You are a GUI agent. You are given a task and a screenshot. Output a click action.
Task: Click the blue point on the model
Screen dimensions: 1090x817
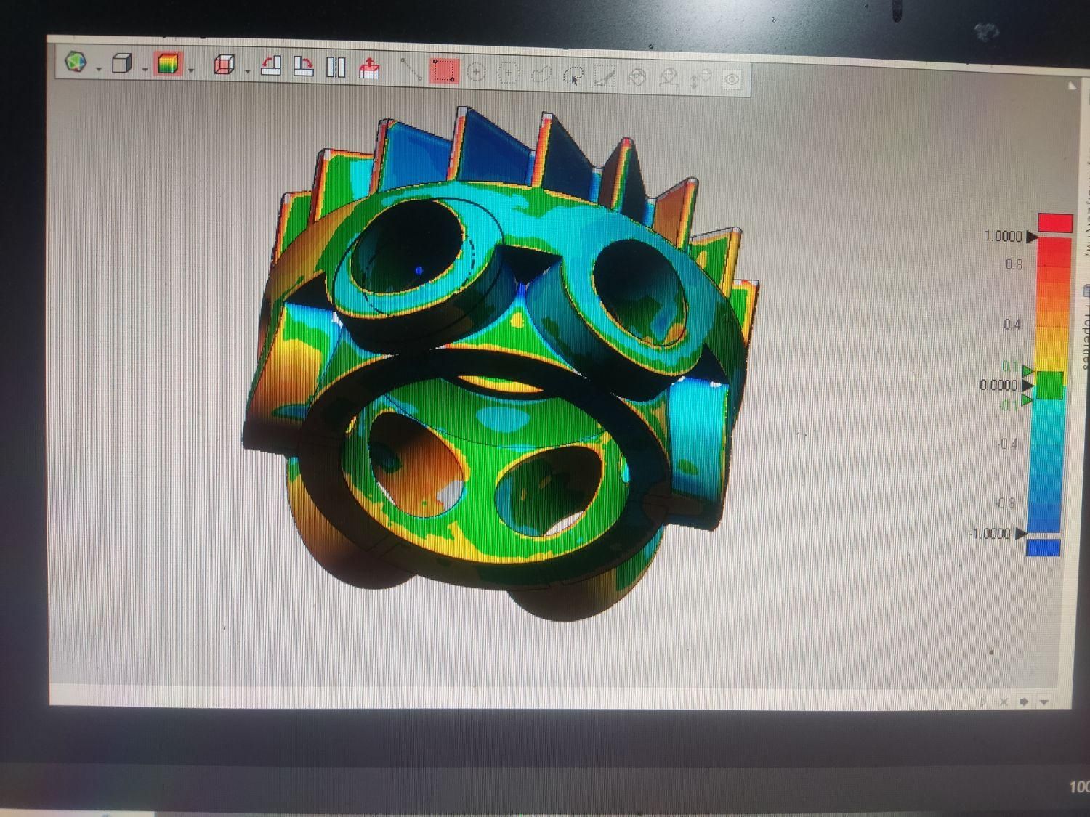pos(419,270)
